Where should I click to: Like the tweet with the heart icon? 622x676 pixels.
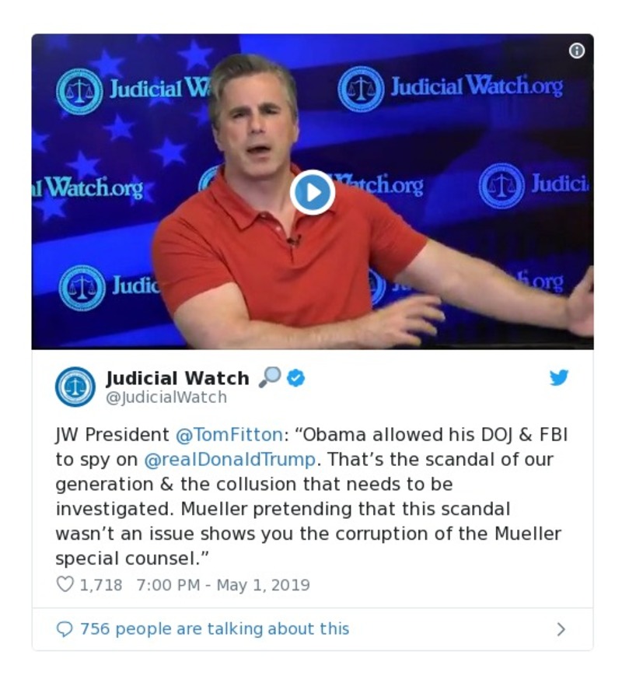coord(65,584)
